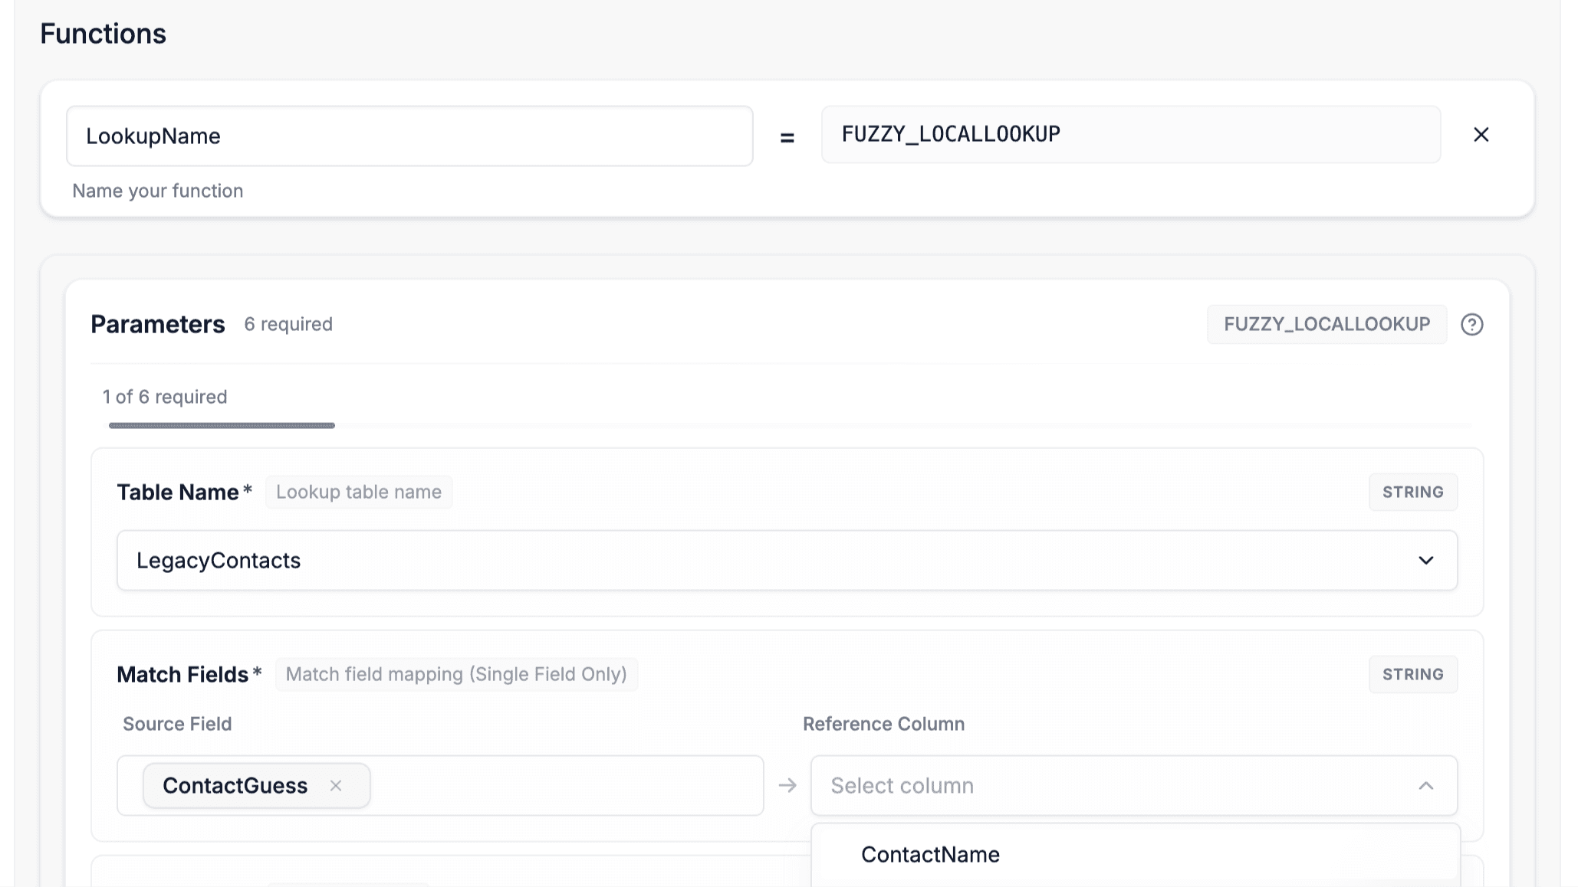Click the equals sign between name and formula
The image size is (1578, 887).
(787, 138)
